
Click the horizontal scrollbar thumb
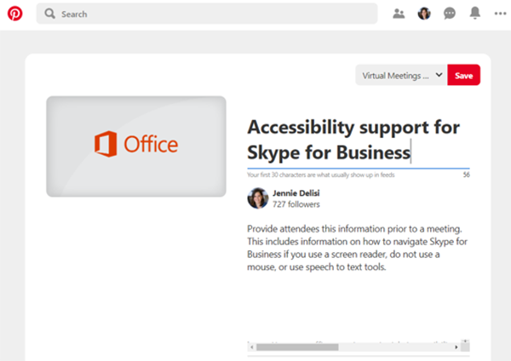coord(297,347)
